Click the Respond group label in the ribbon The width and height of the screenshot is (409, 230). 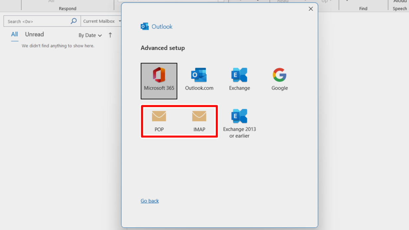[x=67, y=9]
